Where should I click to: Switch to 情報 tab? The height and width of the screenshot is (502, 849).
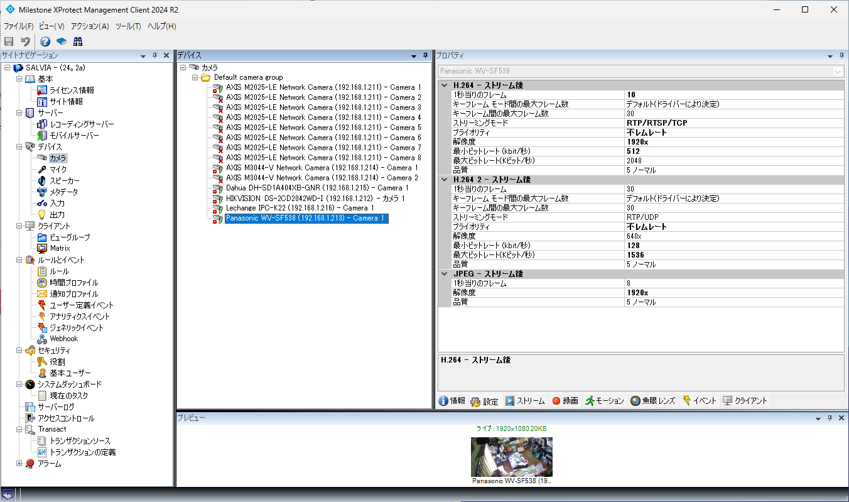tap(452, 401)
